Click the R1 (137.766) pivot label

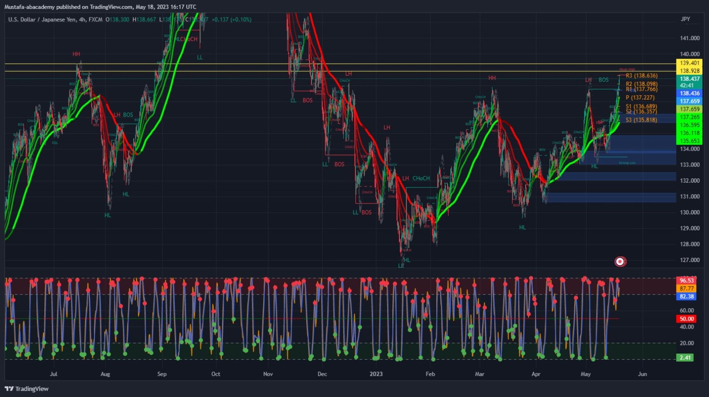(641, 89)
